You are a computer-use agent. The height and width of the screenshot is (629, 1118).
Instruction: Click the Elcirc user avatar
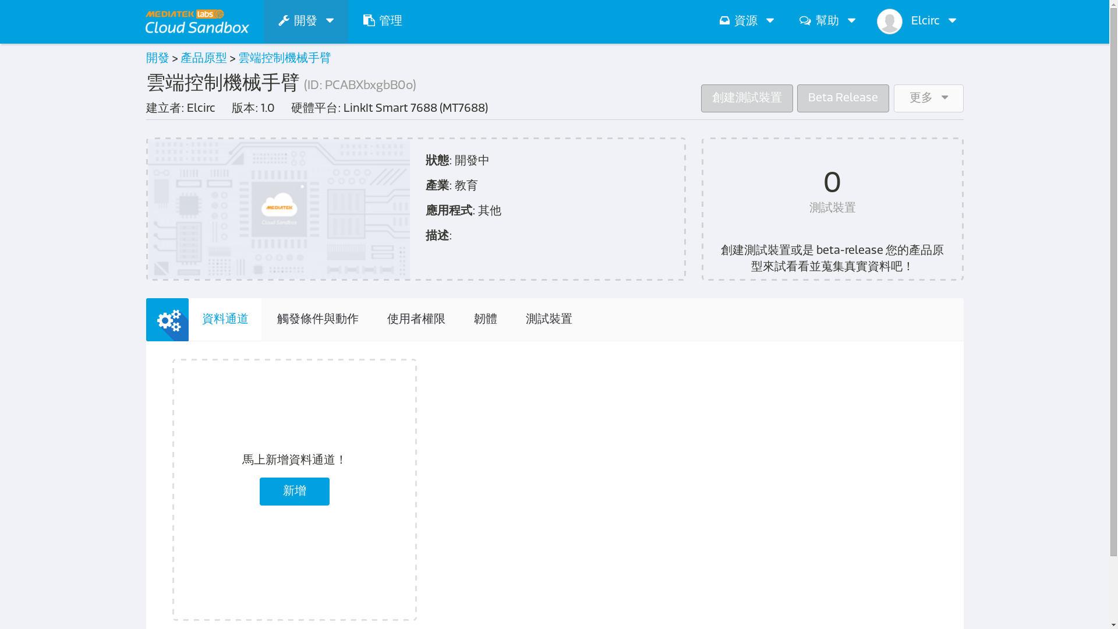889,22
